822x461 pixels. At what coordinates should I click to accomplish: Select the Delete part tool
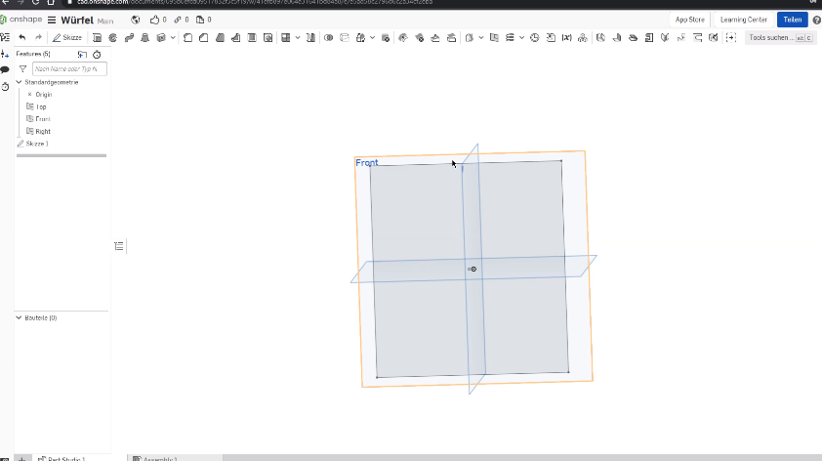coord(386,37)
